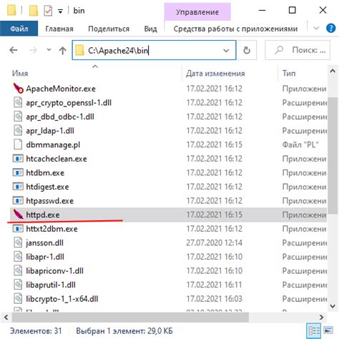Click the httpd.exe feather icon

tap(18, 215)
